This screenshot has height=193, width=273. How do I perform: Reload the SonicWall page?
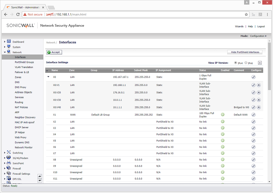point(18,14)
